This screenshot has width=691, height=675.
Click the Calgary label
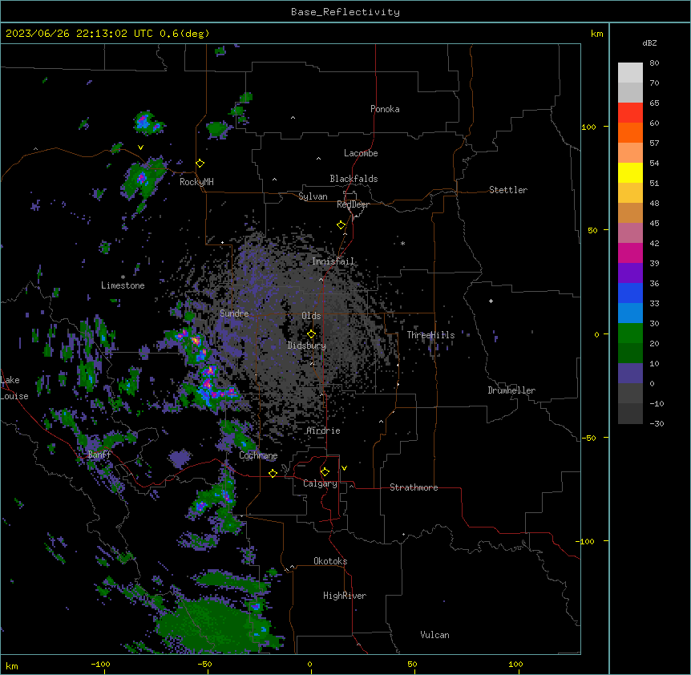320,483
